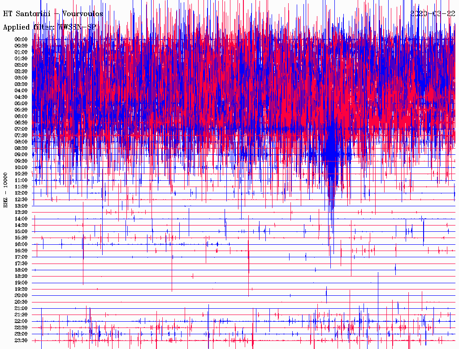Pick the 22:30 time row label
This screenshot has height=349, width=459.
point(21,328)
